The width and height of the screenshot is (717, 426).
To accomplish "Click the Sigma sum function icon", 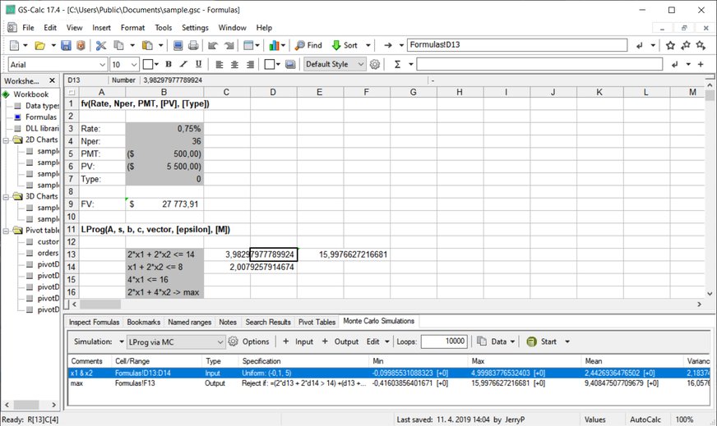I will tap(398, 64).
